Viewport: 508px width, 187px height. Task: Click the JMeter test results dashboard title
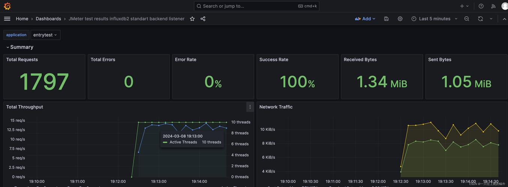coord(126,19)
